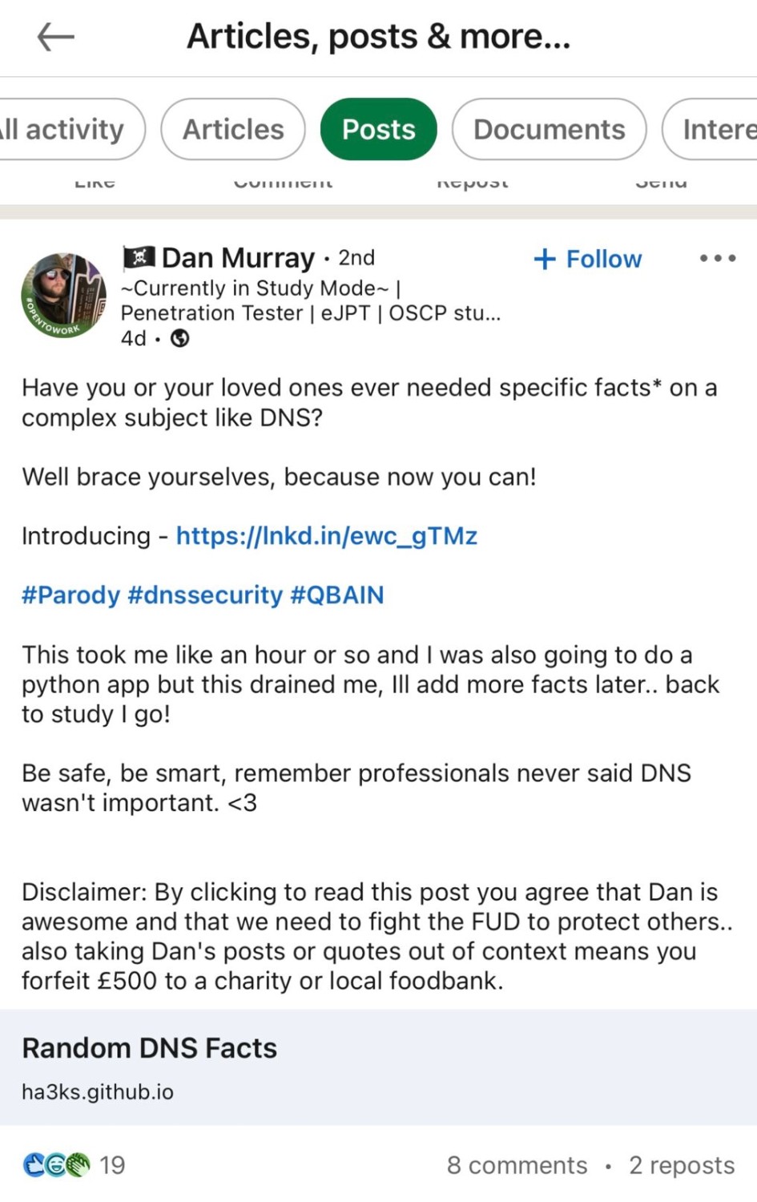Open Dan Murray's profile picture

click(x=63, y=295)
